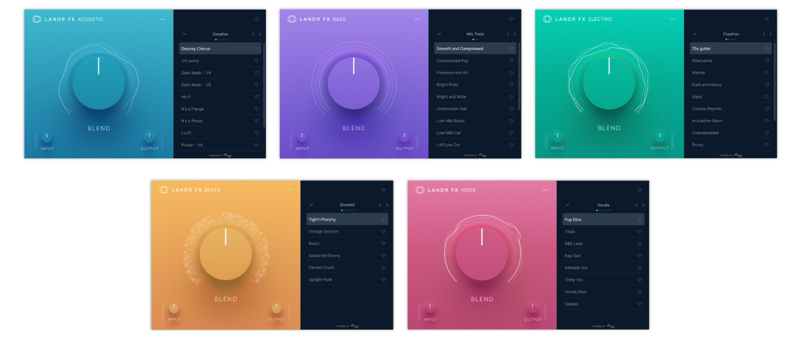This screenshot has height=351, width=787.
Task: Click the large Blend knob in FX Voice
Action: click(482, 254)
